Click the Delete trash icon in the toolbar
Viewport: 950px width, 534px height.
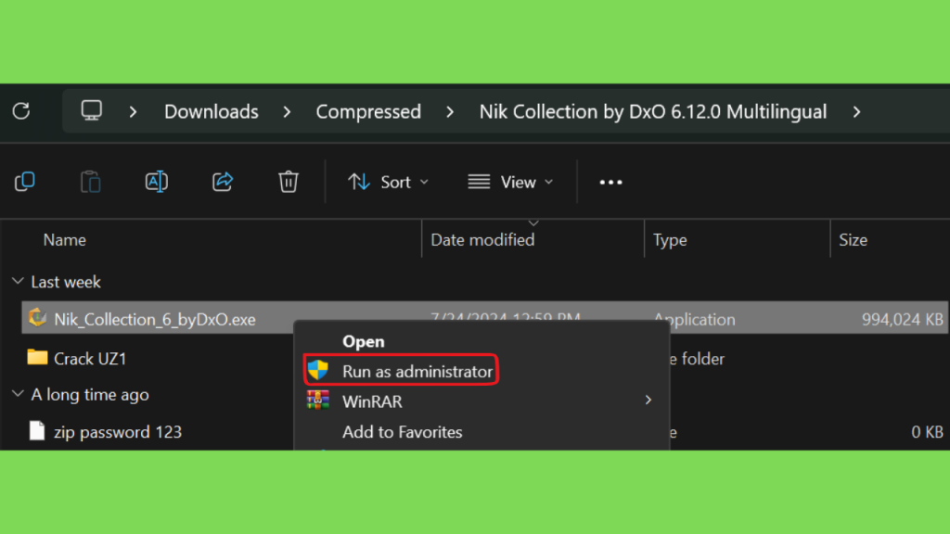pyautogui.click(x=289, y=182)
